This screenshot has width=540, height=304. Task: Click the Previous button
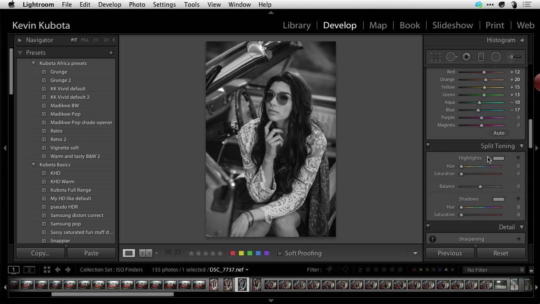pyautogui.click(x=450, y=253)
